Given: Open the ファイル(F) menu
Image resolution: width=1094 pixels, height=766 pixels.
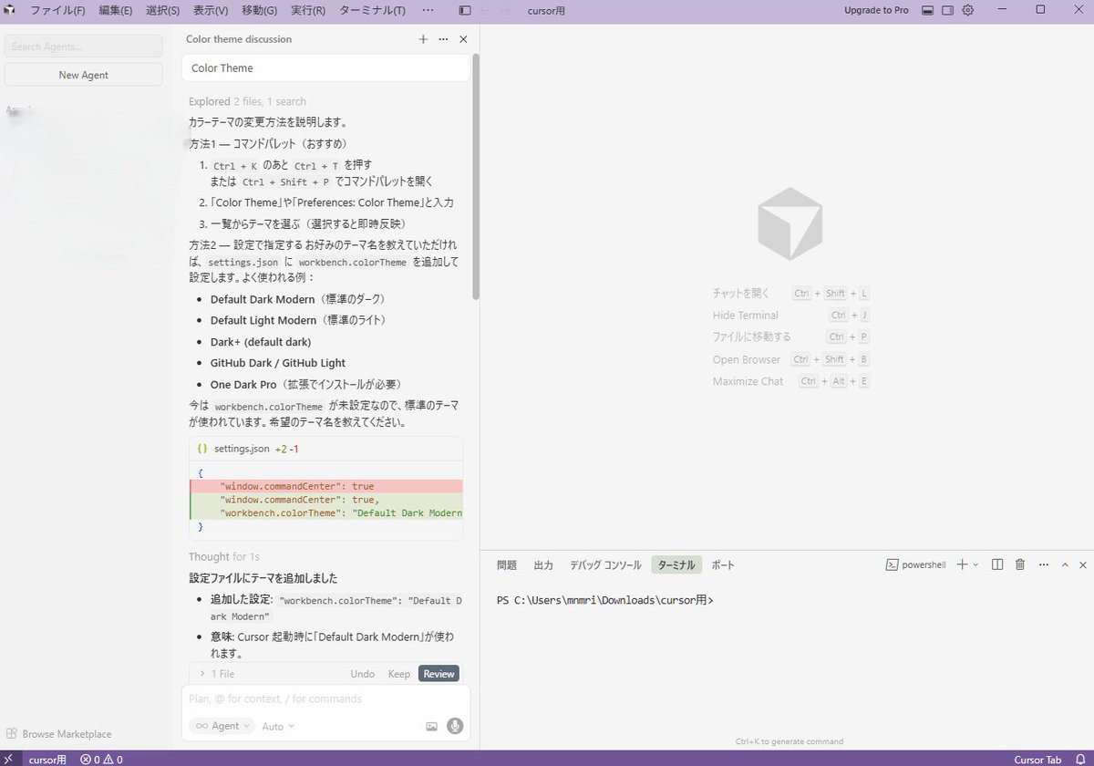Looking at the screenshot, I should click(x=57, y=10).
